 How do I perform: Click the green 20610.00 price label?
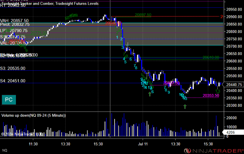(211, 57)
